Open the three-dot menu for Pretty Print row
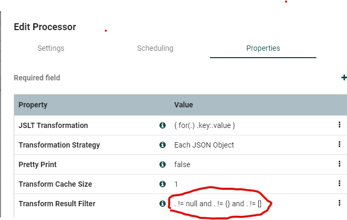 (x=339, y=164)
